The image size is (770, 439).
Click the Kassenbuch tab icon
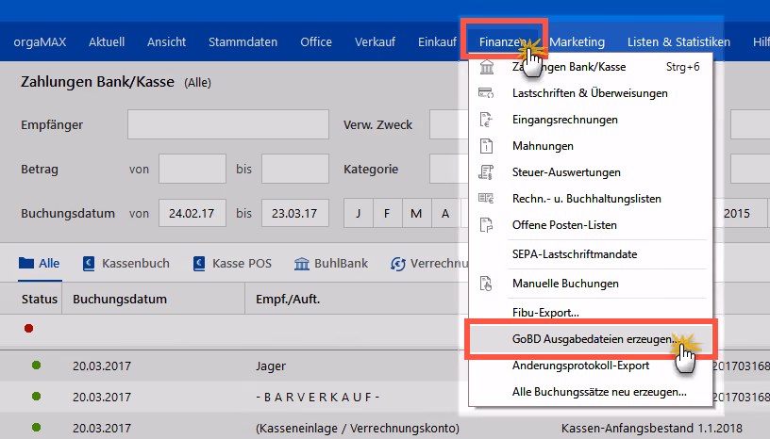89,264
